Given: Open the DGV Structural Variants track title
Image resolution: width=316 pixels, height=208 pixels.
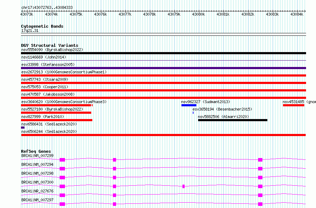Looking at the screenshot, I should coord(50,45).
